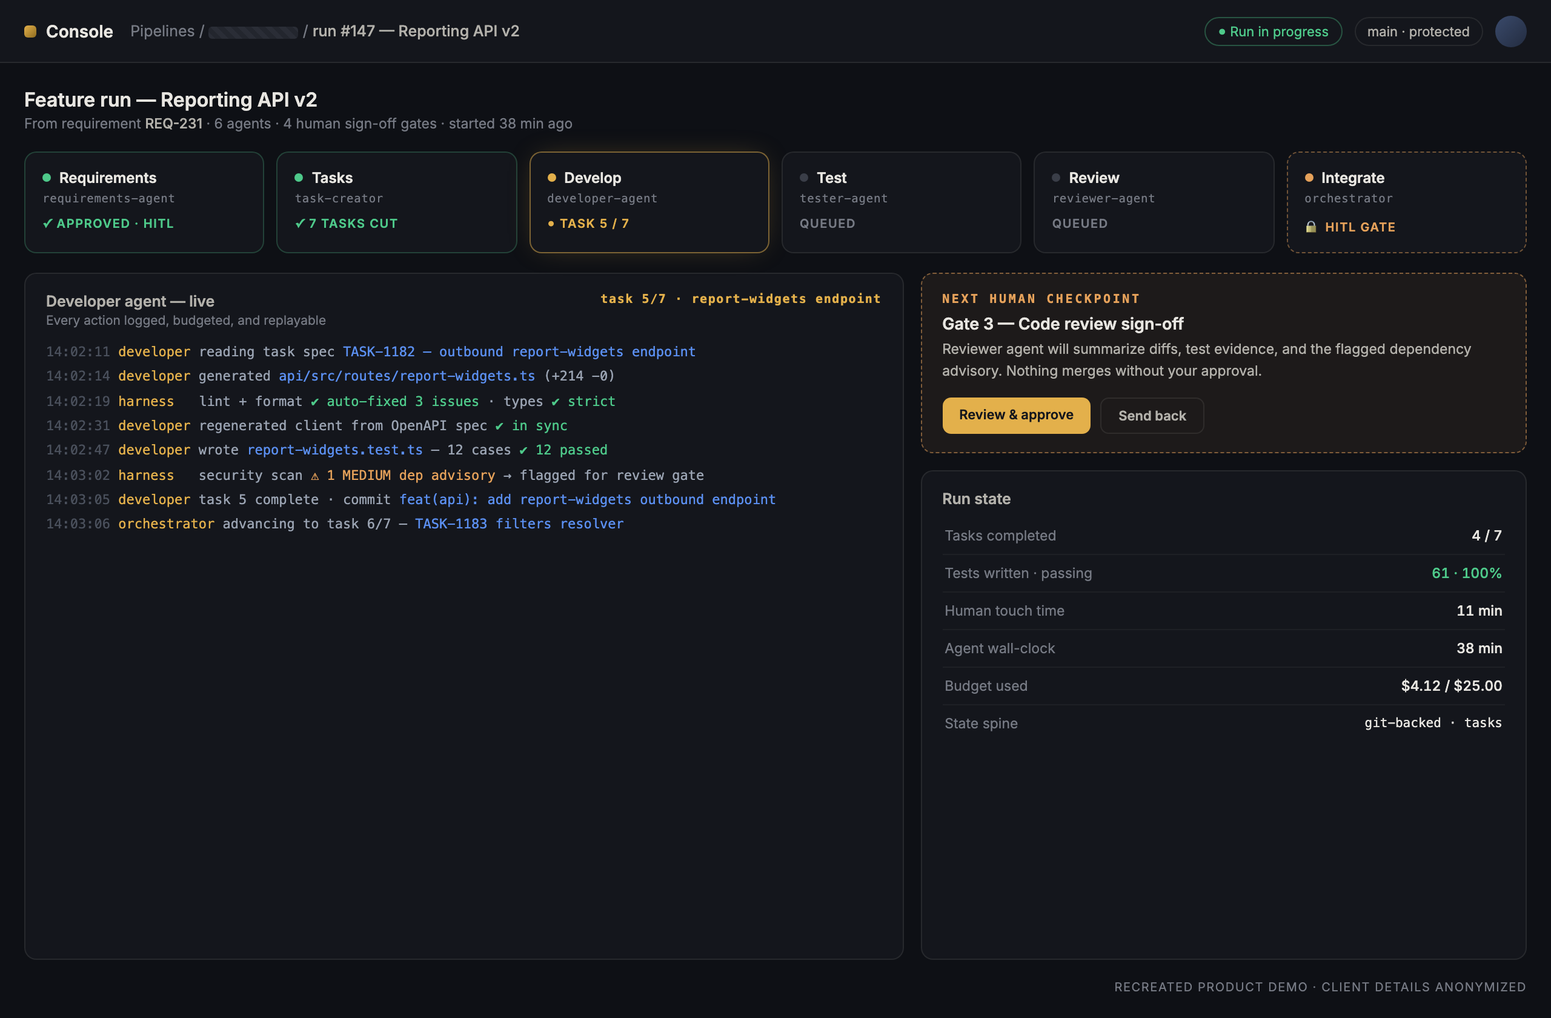Open api/src/routes/report-widgets.ts file link
The width and height of the screenshot is (1551, 1018).
[x=407, y=376]
